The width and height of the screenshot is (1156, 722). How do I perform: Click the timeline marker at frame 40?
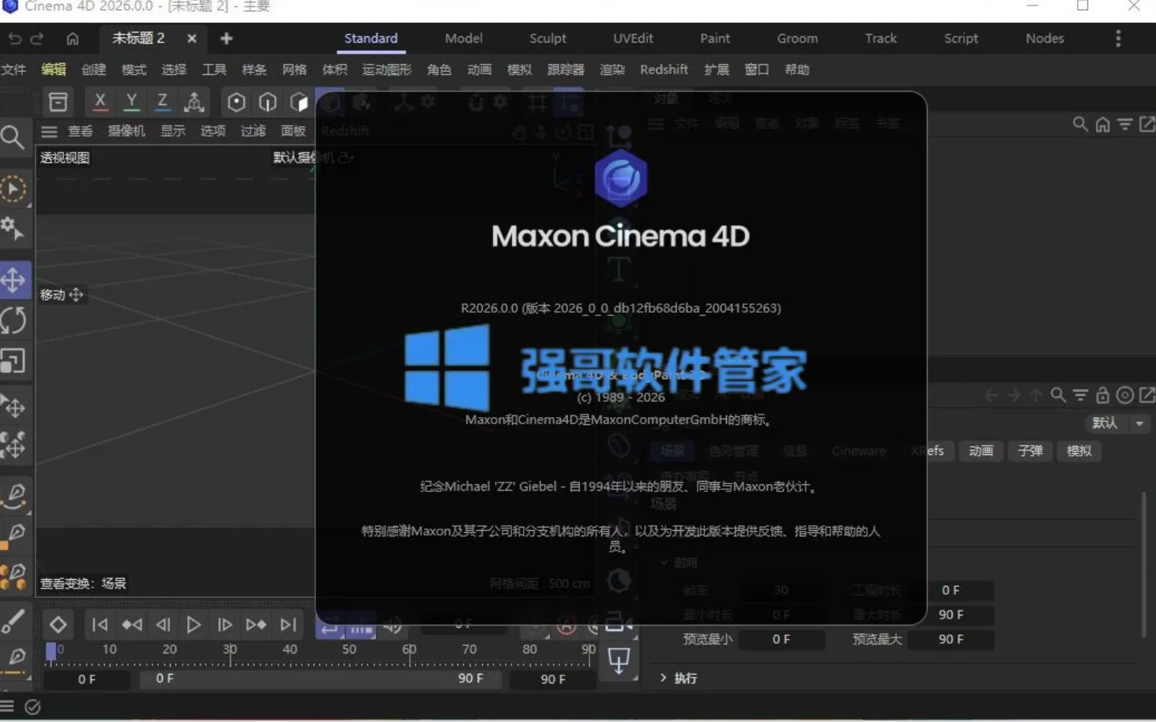(x=289, y=649)
